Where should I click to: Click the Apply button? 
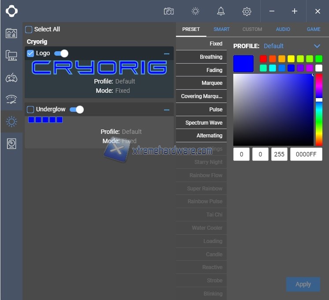(303, 285)
